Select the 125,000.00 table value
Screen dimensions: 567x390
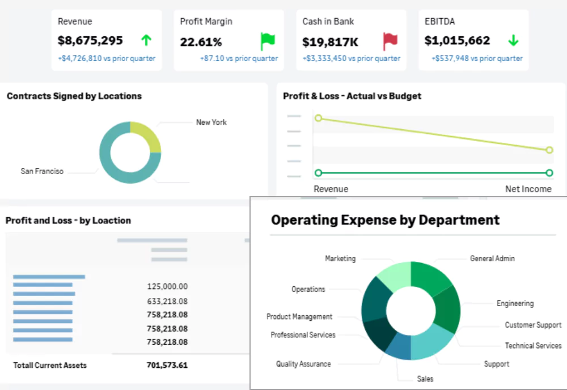point(167,287)
